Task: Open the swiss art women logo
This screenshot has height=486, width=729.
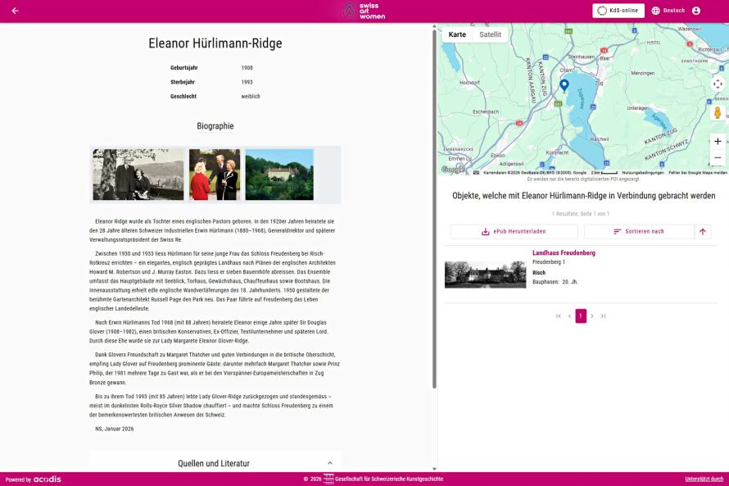Action: (364, 11)
